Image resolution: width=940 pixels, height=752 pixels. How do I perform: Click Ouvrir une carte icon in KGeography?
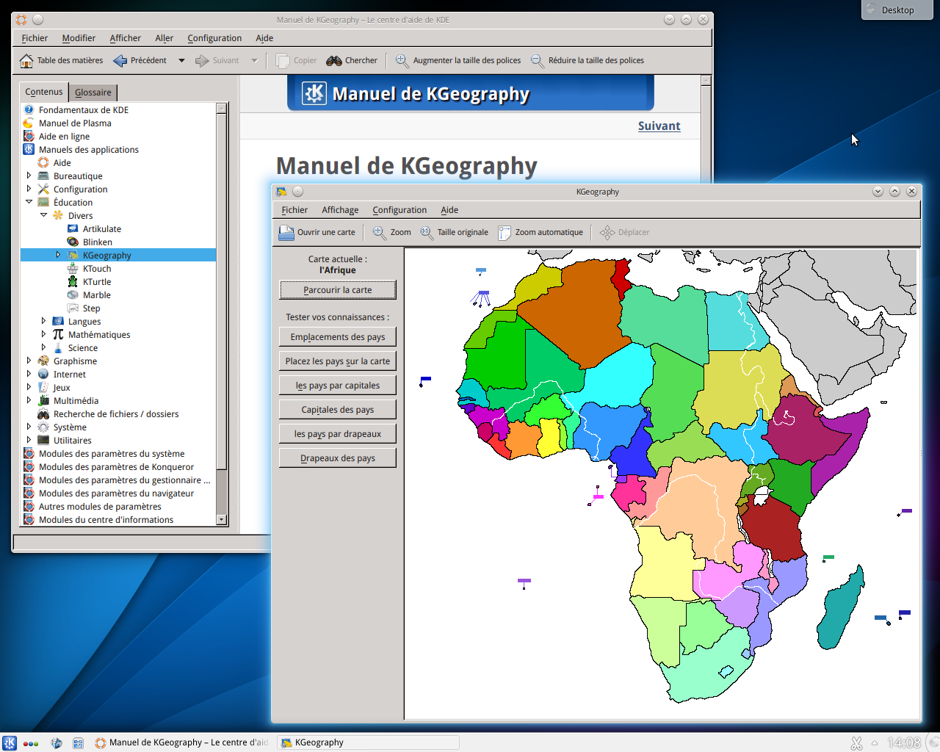286,233
